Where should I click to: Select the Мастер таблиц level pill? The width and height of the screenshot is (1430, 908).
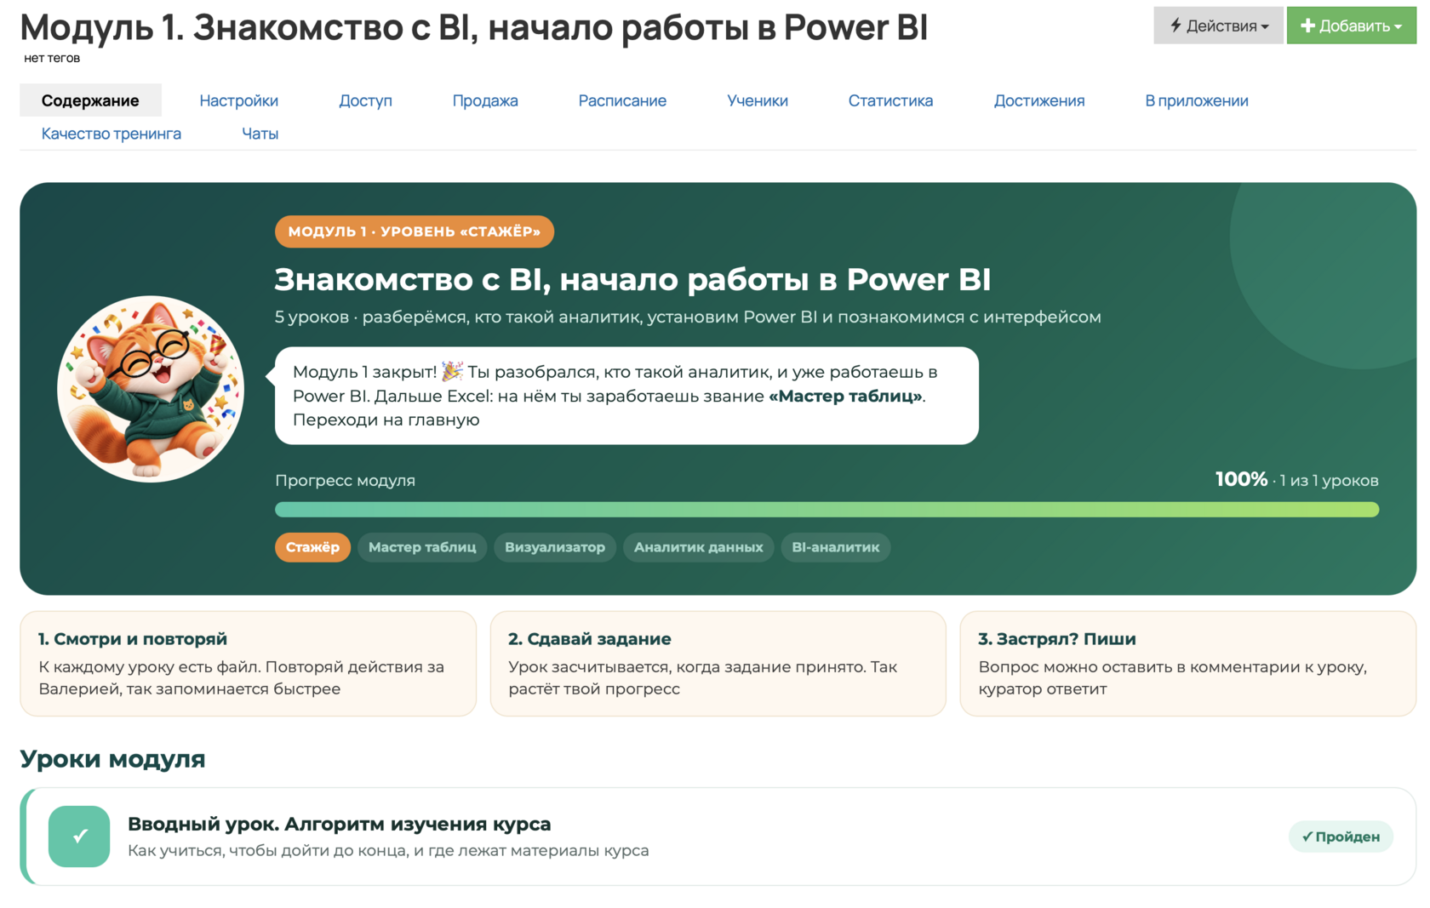tap(422, 547)
